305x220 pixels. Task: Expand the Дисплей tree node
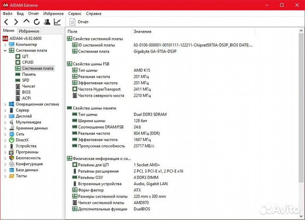click(x=5, y=116)
